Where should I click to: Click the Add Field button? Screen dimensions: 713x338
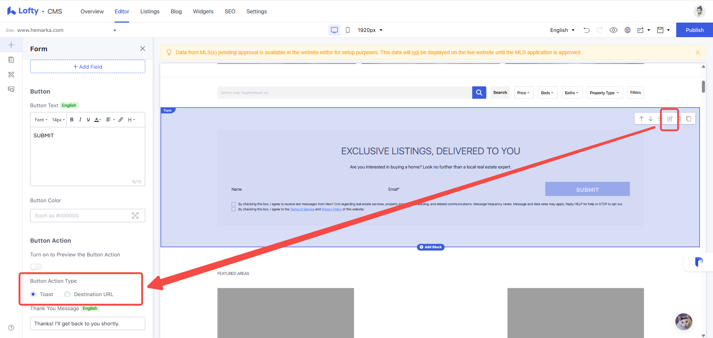click(x=88, y=67)
